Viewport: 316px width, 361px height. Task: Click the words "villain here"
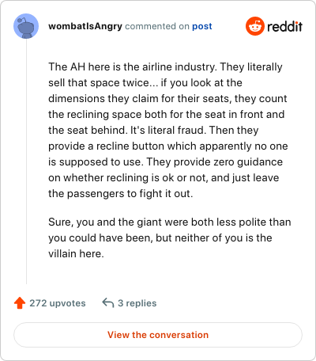click(x=74, y=254)
